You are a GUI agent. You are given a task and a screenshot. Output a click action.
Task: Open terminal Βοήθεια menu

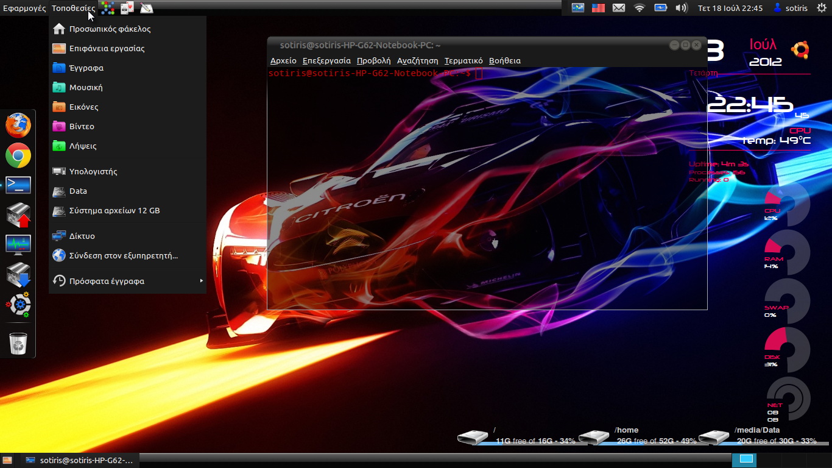point(505,60)
